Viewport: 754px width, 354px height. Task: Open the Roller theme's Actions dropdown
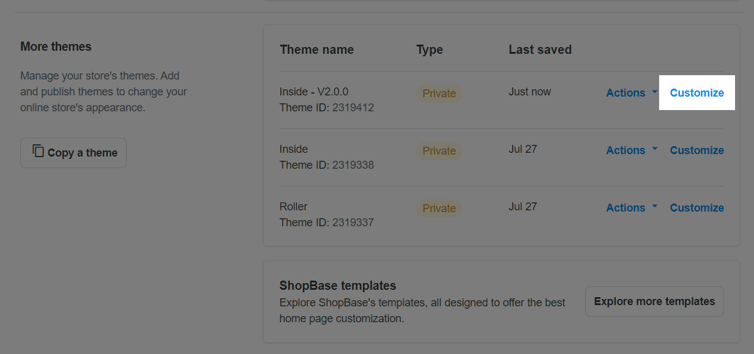pyautogui.click(x=632, y=208)
